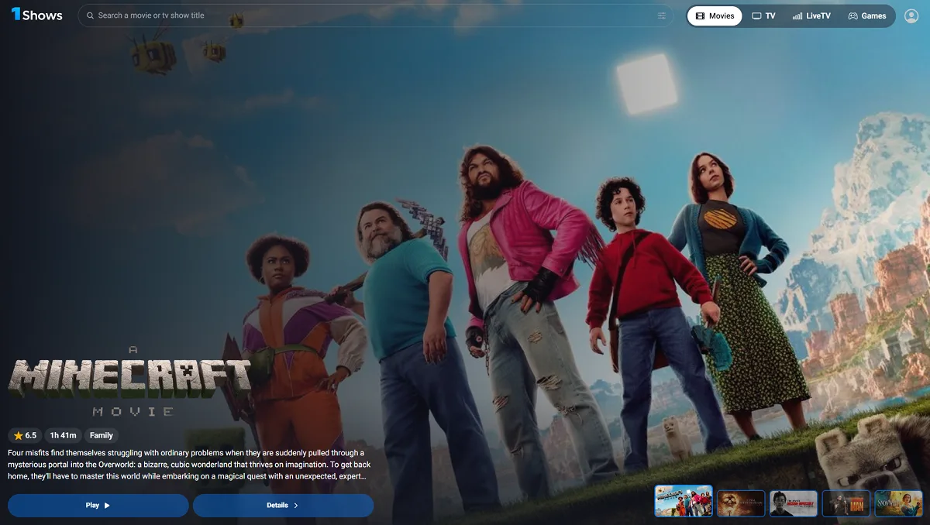Click the star rating icon beside 6.5
This screenshot has height=525, width=930.
point(18,436)
